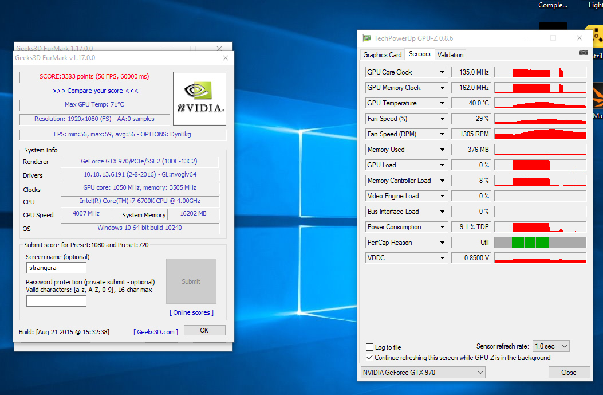Image resolution: width=603 pixels, height=395 pixels.
Task: Switch to the Graphics Card tab
Action: (382, 55)
